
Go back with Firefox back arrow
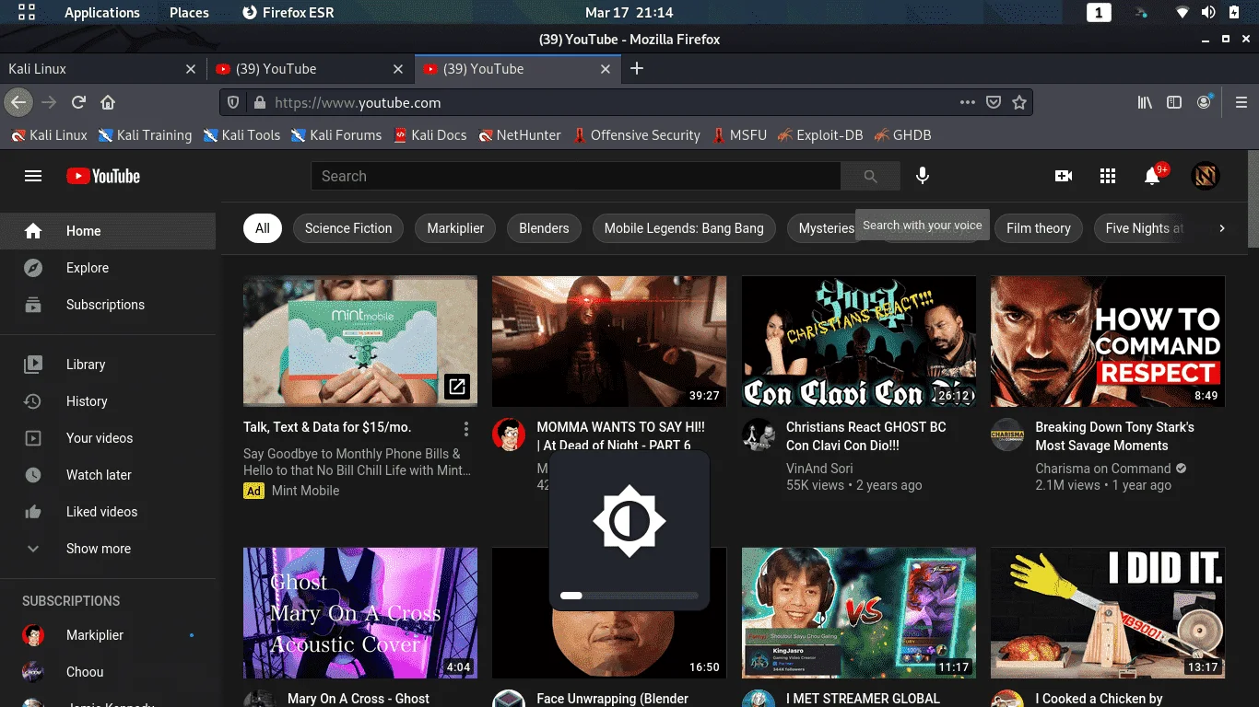19,102
